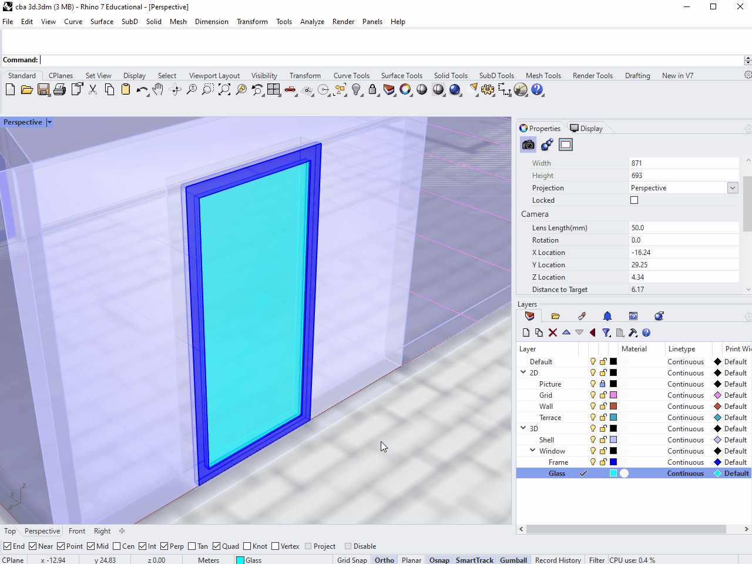The image size is (752, 564).
Task: Switch to the Mesh Tools toolbar tab
Action: pyautogui.click(x=543, y=76)
